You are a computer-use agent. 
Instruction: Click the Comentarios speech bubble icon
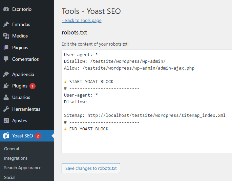coord(6,59)
